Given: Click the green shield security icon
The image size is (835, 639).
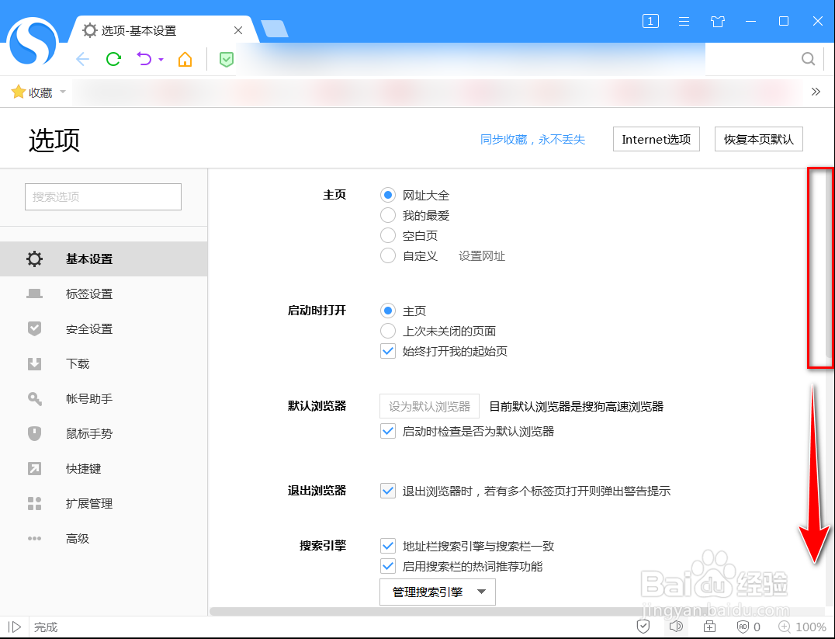Looking at the screenshot, I should click(227, 59).
